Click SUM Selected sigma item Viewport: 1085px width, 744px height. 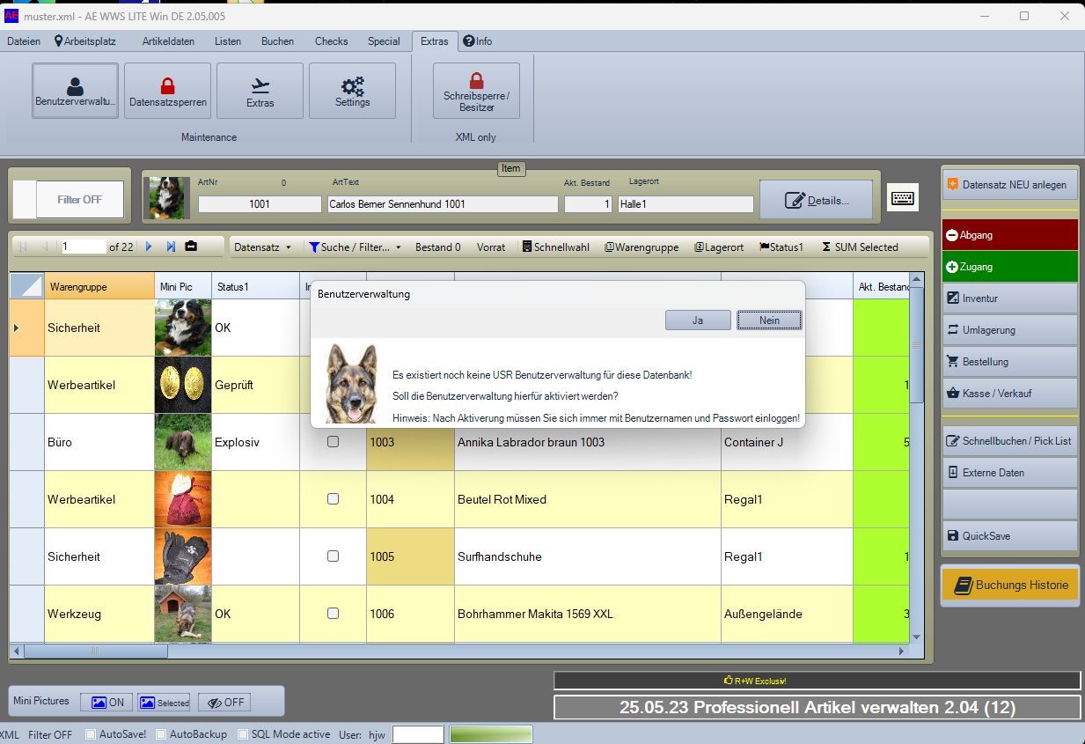[x=860, y=247]
